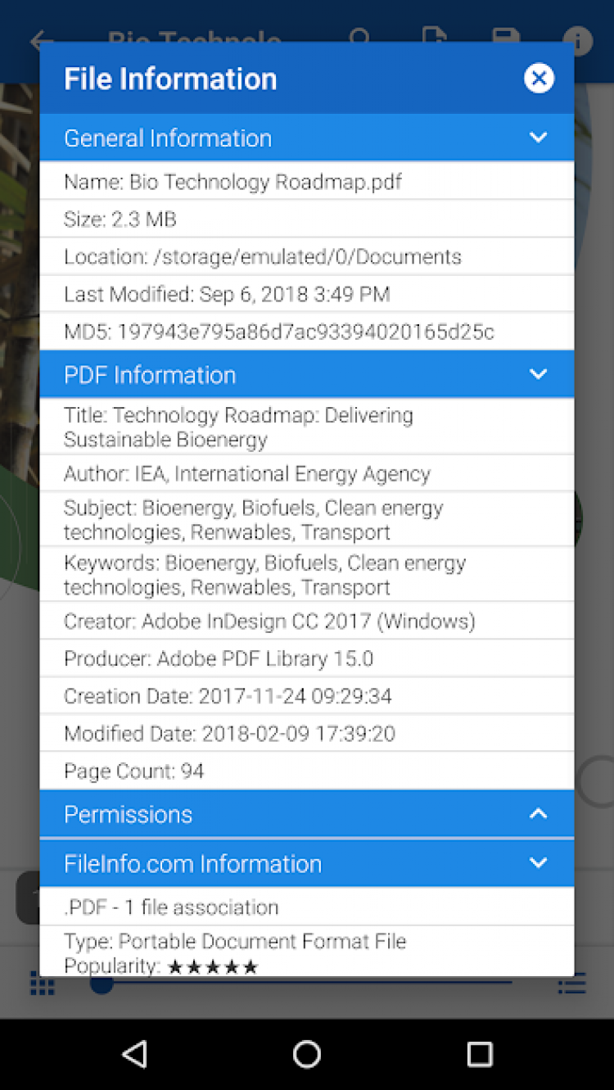
Task: Collapse the PDF Information section chevron
Action: tap(538, 374)
